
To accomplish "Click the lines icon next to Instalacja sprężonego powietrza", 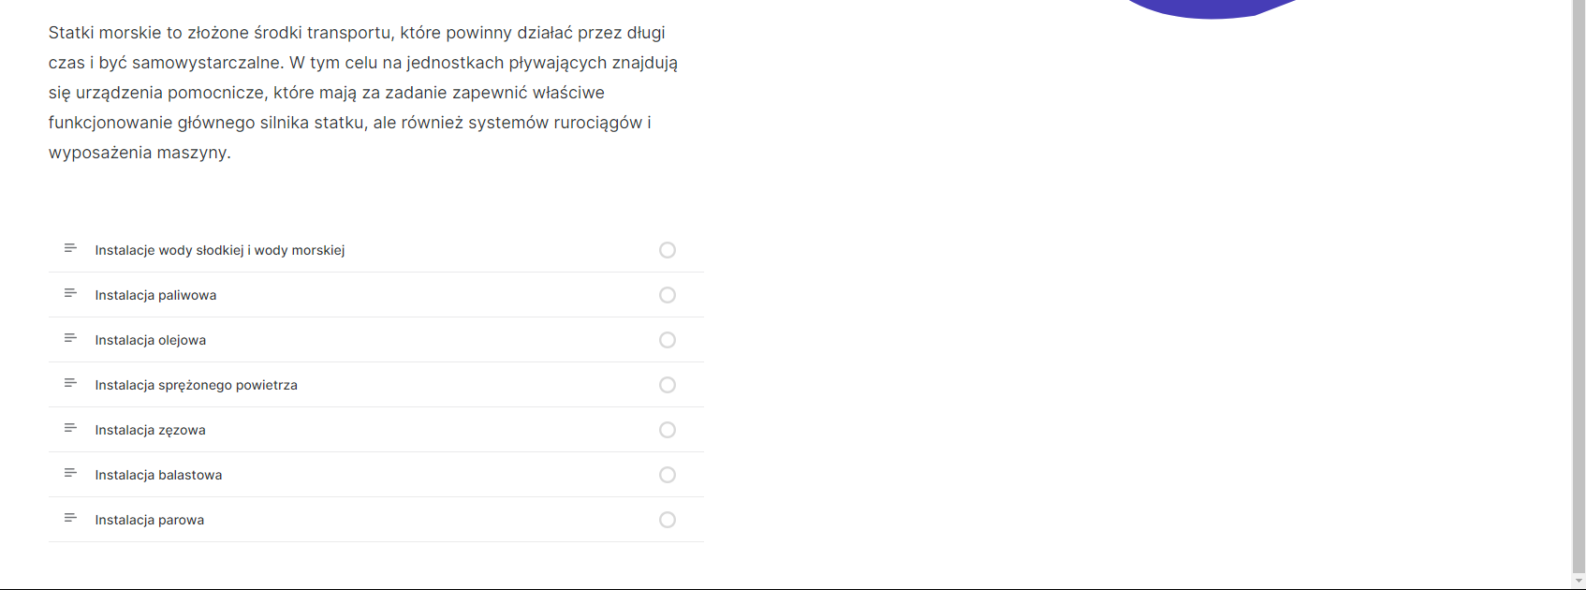I will point(70,383).
